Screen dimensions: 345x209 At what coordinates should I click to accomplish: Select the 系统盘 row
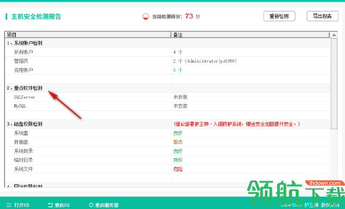[168, 133]
